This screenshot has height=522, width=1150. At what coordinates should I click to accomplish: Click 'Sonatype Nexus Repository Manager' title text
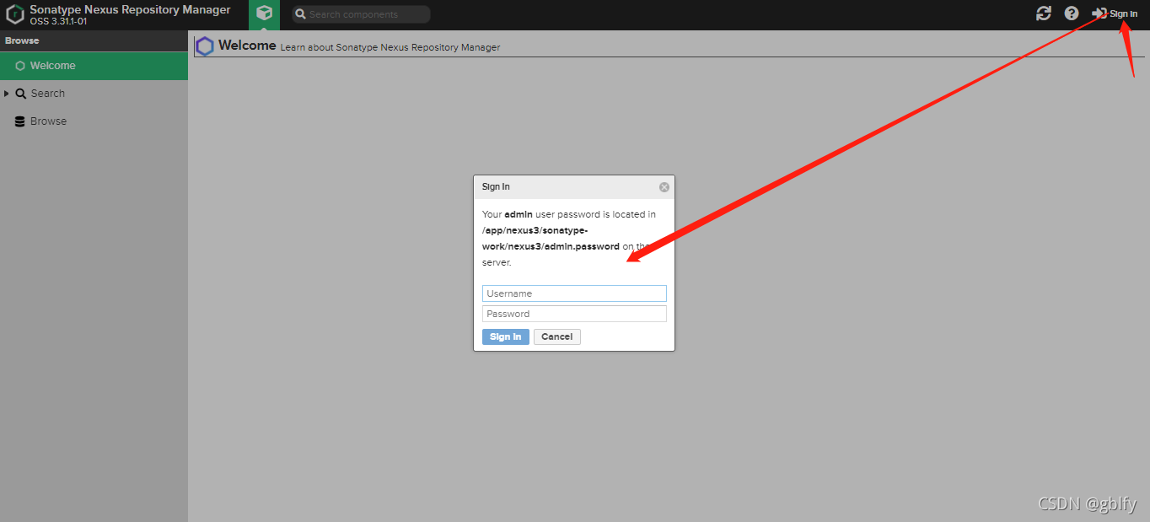(130, 10)
